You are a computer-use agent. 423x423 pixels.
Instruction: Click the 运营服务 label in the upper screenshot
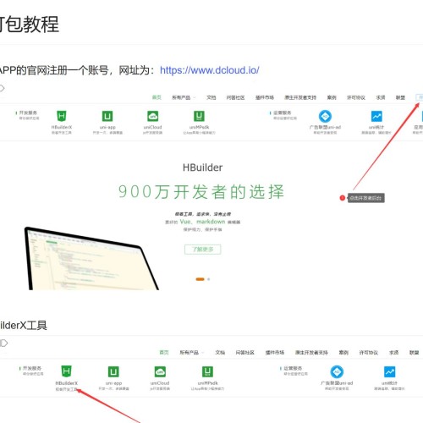[x=282, y=113]
